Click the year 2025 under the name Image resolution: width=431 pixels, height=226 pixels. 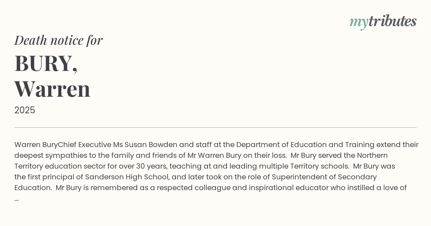pos(25,110)
